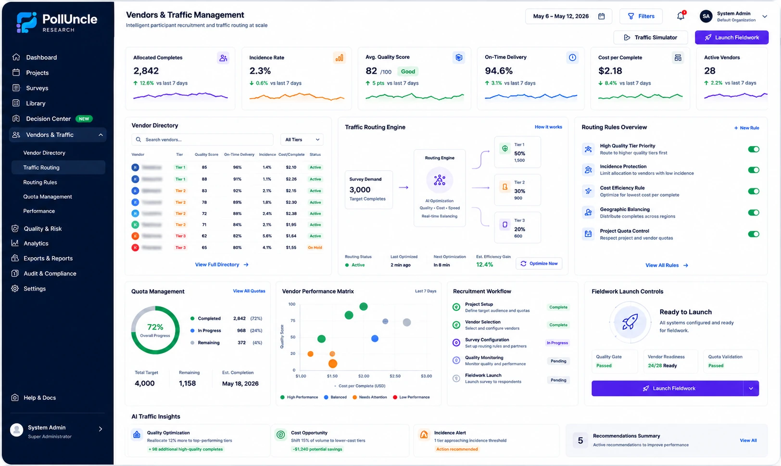Open the May 6 – May 12, 2026 date picker
The image size is (781, 466).
[x=568, y=16]
